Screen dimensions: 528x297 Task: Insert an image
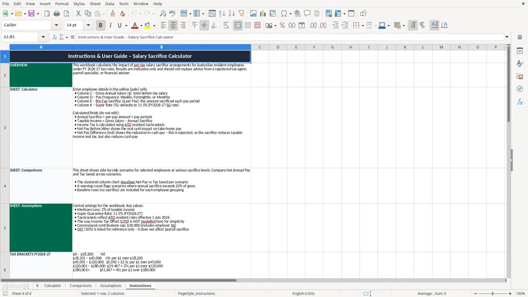pyautogui.click(x=253, y=14)
